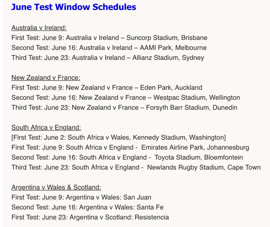Click the Newlands Rugby Stadium, Cape Town text
This screenshot has height=227, width=270.
(x=204, y=167)
